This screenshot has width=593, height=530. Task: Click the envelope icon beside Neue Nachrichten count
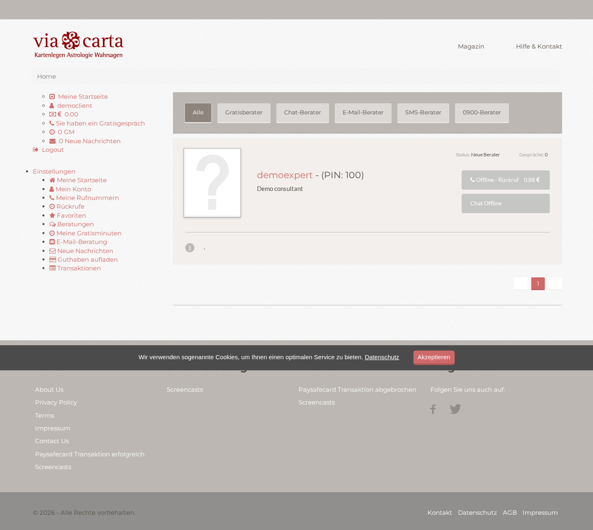point(53,141)
